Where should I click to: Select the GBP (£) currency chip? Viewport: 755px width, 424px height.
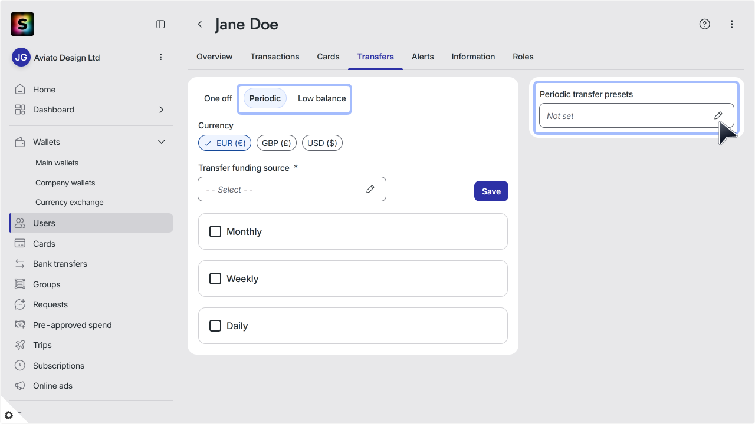tap(277, 143)
